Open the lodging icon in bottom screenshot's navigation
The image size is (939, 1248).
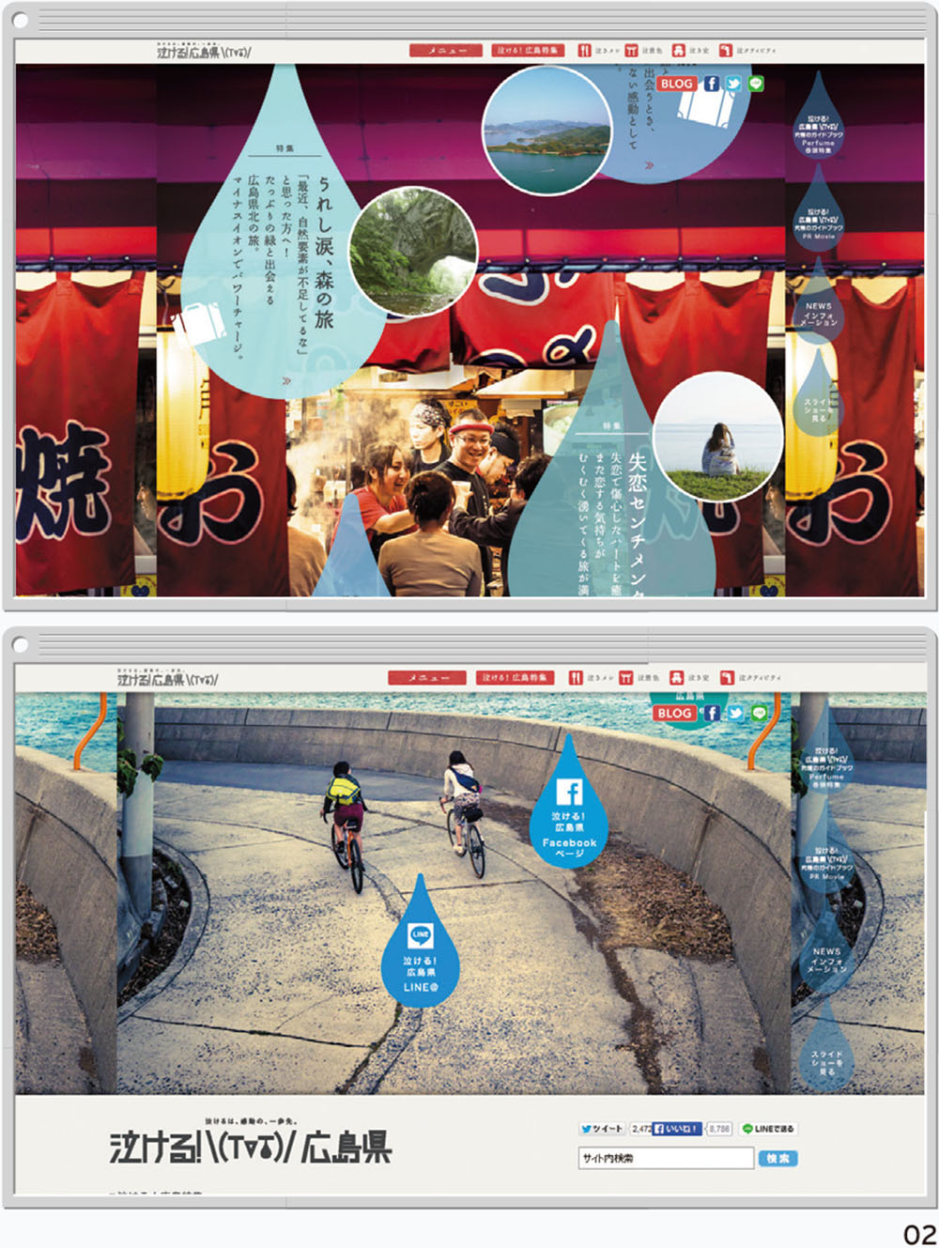coord(676,677)
